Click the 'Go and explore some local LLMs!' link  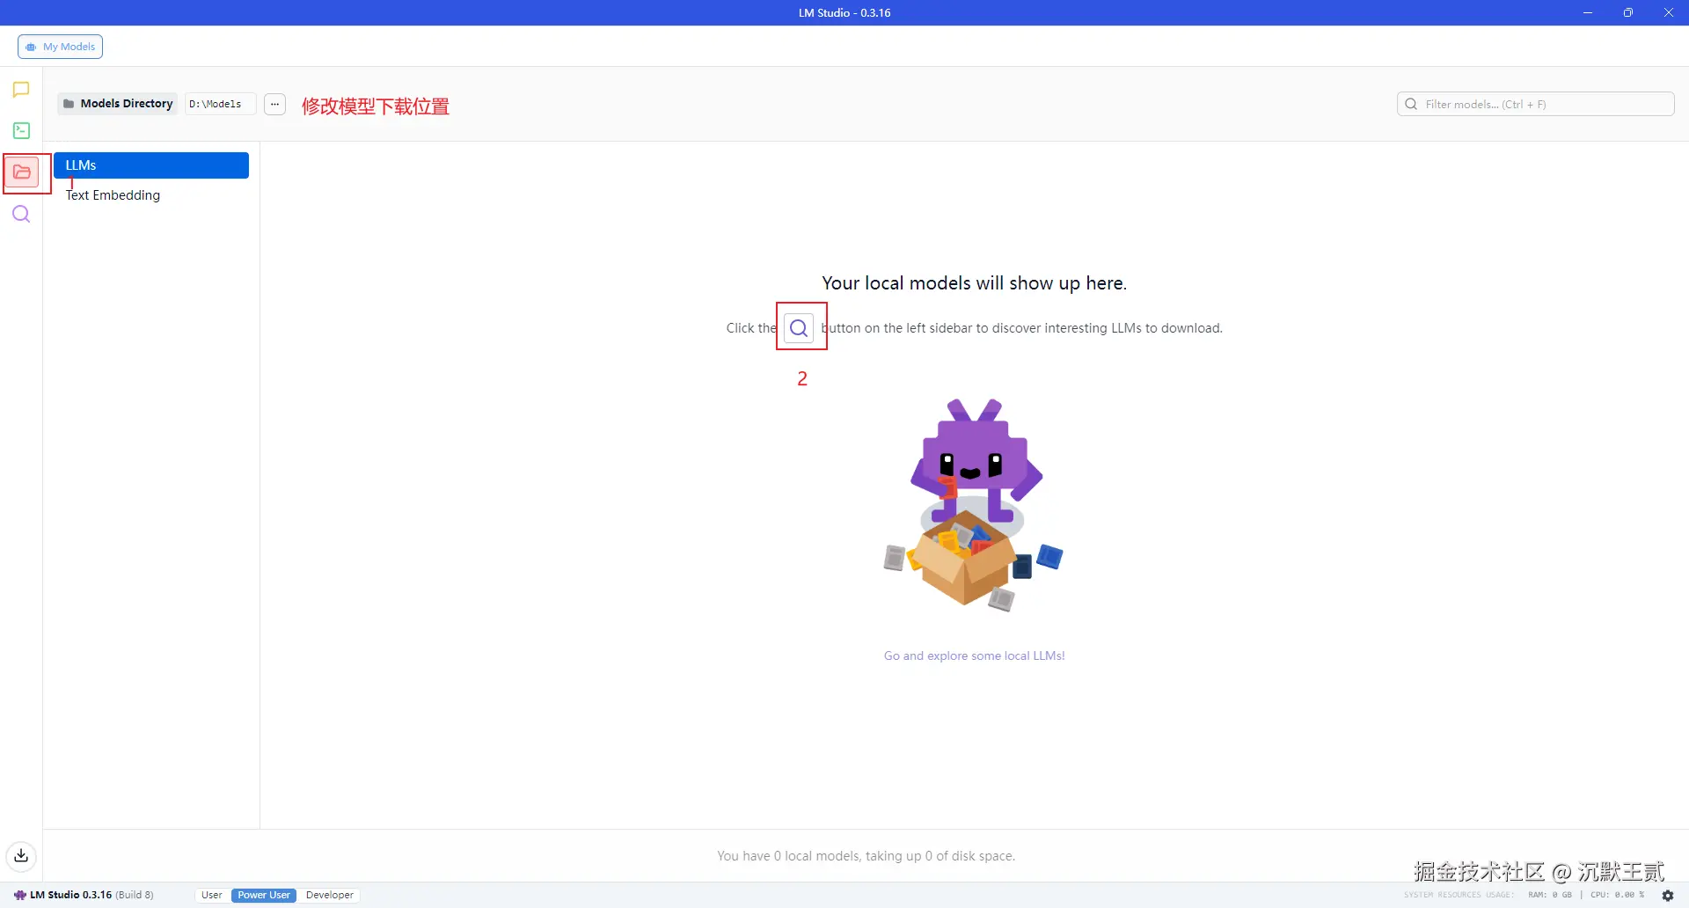coord(974,655)
